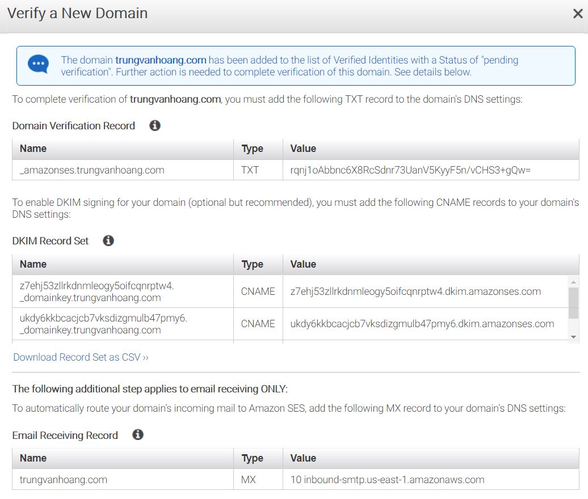The height and width of the screenshot is (499, 588).
Task: Select the _amazonses.trungvanhoang.com record name
Action: [92, 170]
